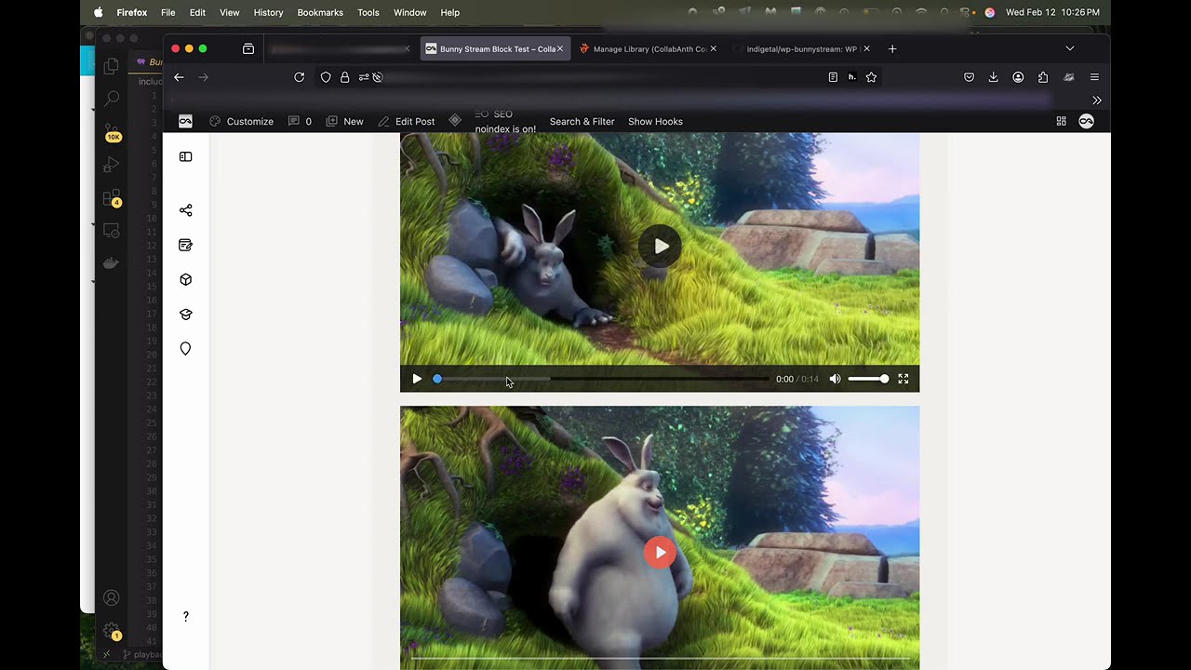Play the second video with the red play button
1191x670 pixels.
click(x=660, y=552)
